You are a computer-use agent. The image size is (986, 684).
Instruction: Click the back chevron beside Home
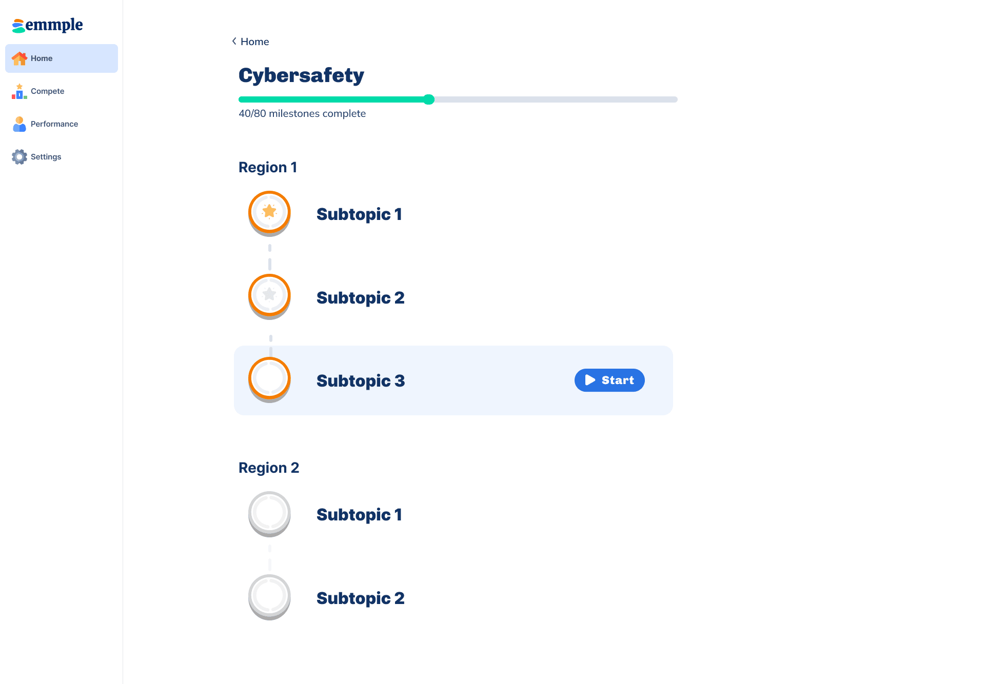click(x=234, y=42)
